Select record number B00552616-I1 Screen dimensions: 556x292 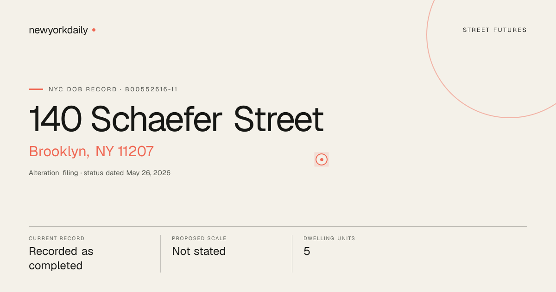tap(152, 89)
